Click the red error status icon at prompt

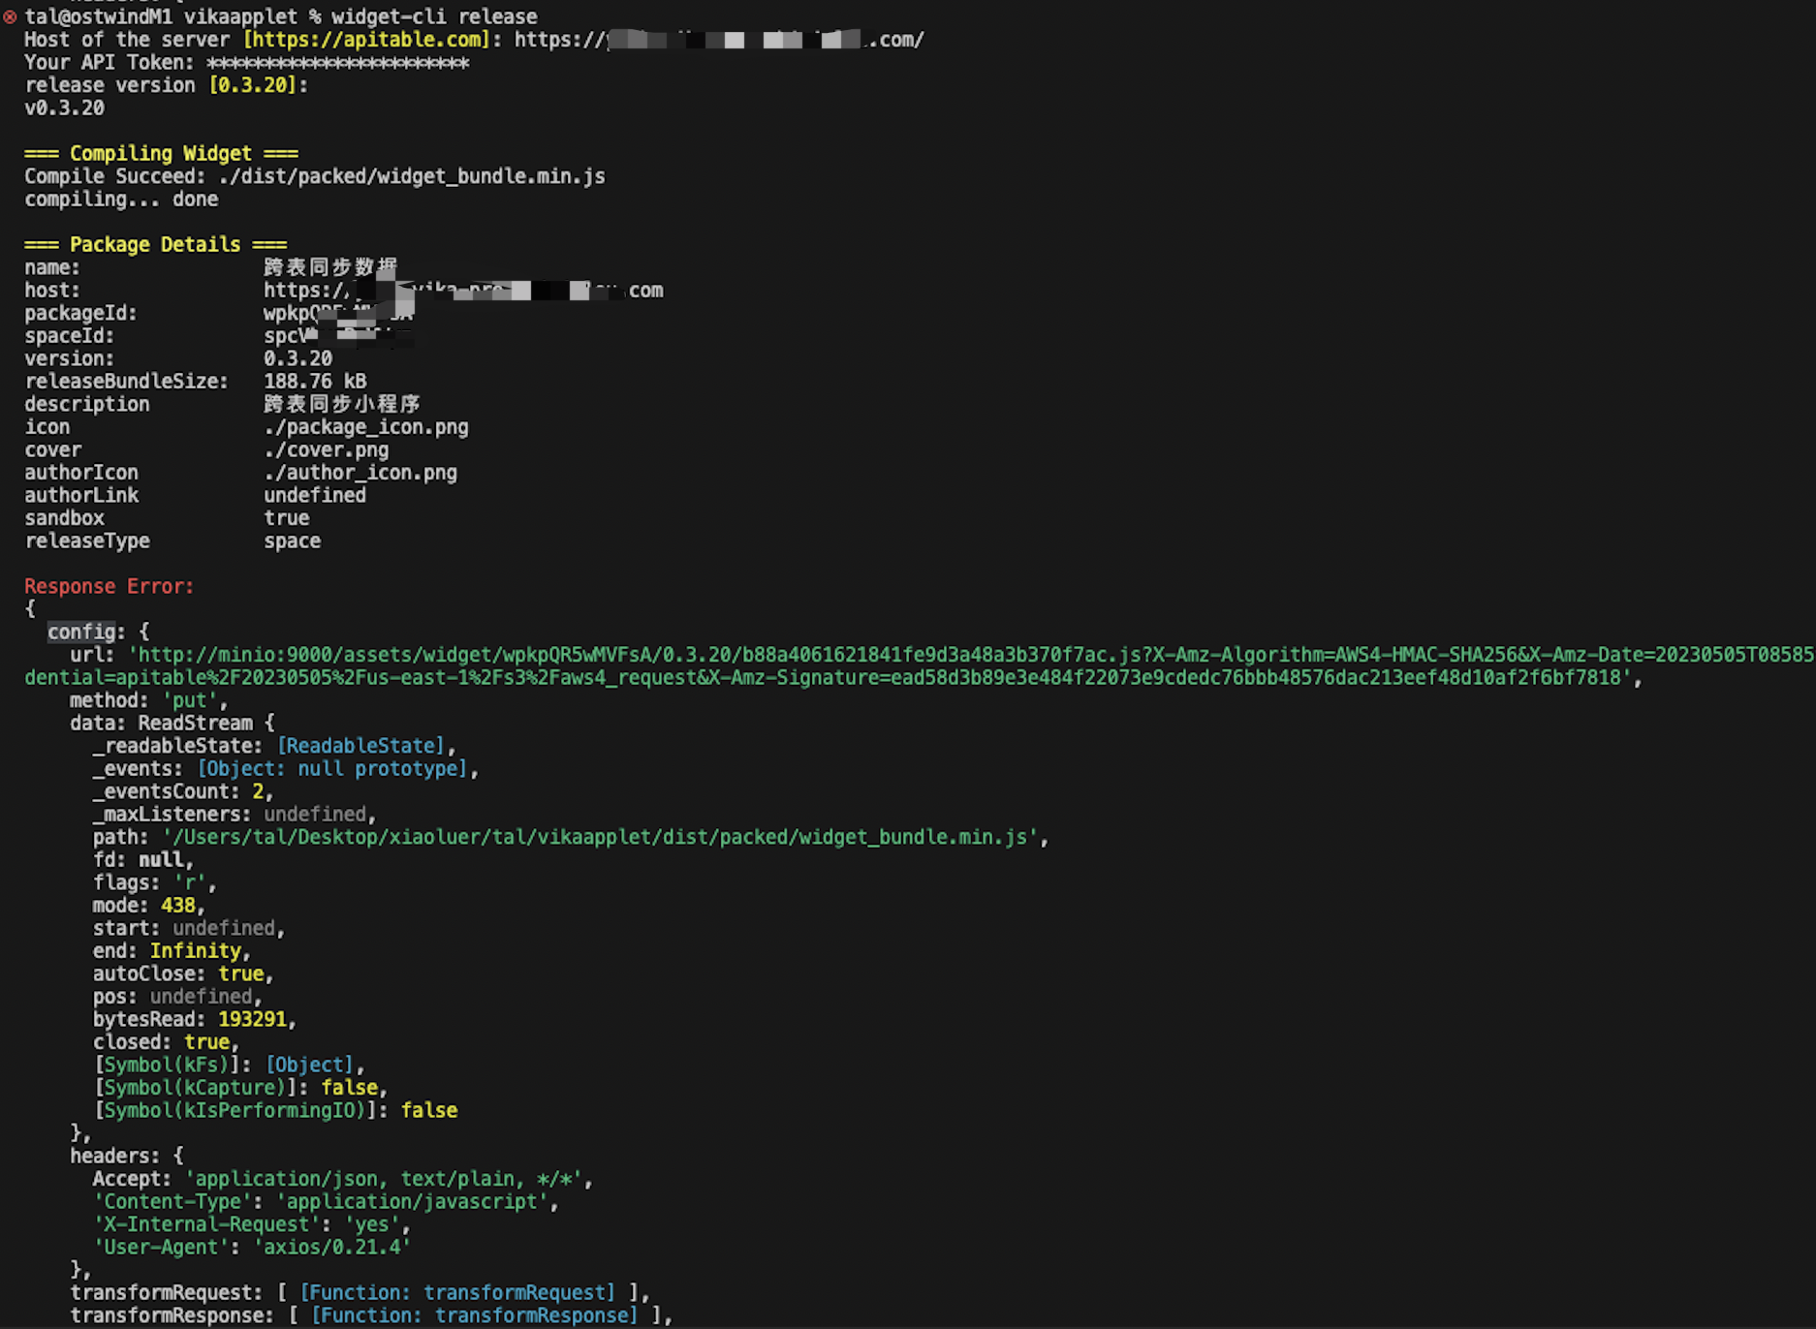(10, 16)
